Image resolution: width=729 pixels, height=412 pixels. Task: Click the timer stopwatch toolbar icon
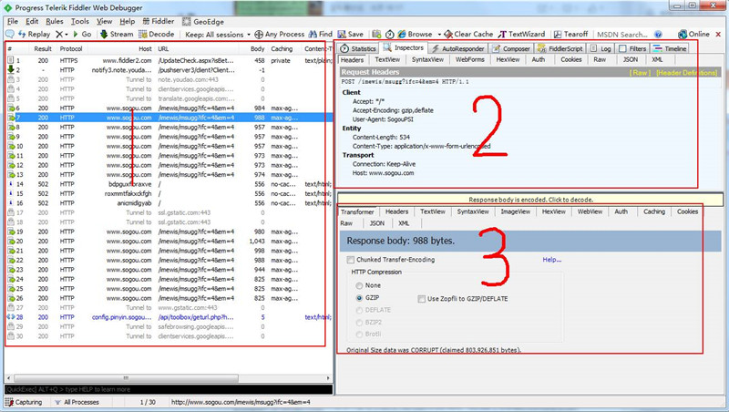pos(390,34)
